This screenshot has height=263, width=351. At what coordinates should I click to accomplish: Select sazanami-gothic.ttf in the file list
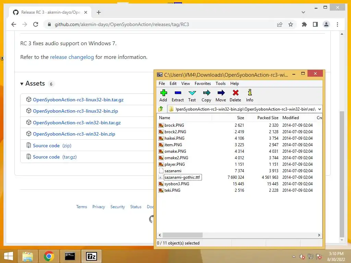[x=182, y=177]
